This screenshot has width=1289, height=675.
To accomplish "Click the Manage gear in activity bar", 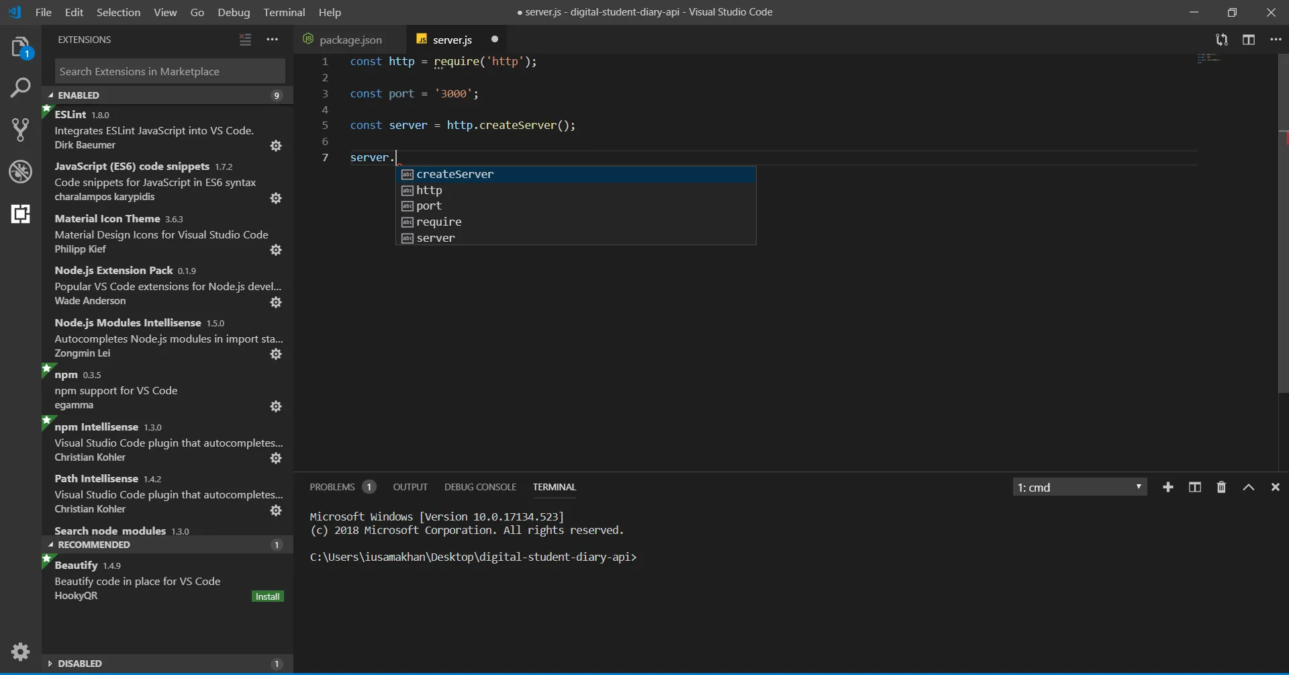I will point(20,651).
